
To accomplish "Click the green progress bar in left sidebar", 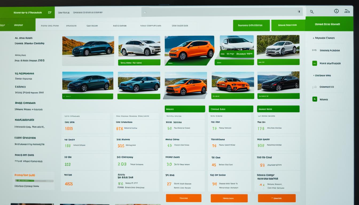I will (34, 181).
